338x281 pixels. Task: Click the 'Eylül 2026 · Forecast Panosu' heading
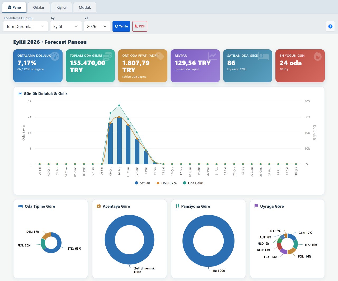50,42
